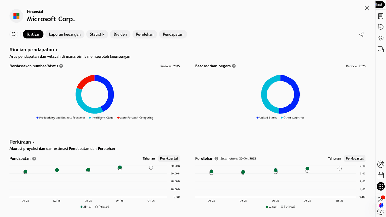Open the calendar icon in sidebar
The width and height of the screenshot is (386, 217).
tap(381, 175)
